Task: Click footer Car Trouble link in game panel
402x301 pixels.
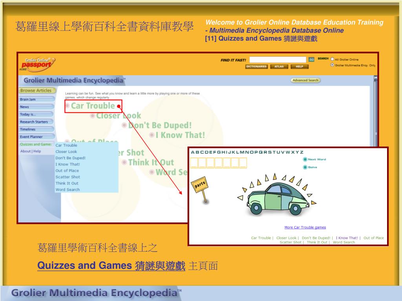Action: coord(261,238)
